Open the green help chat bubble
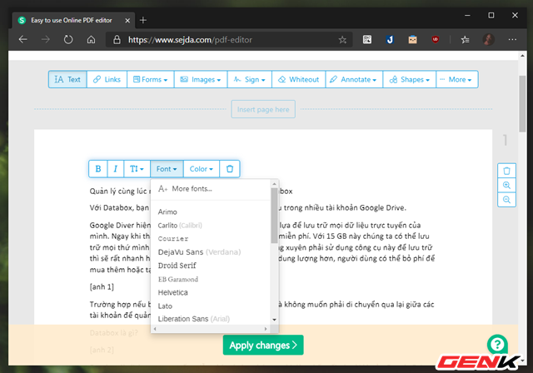533x373 pixels. click(497, 343)
